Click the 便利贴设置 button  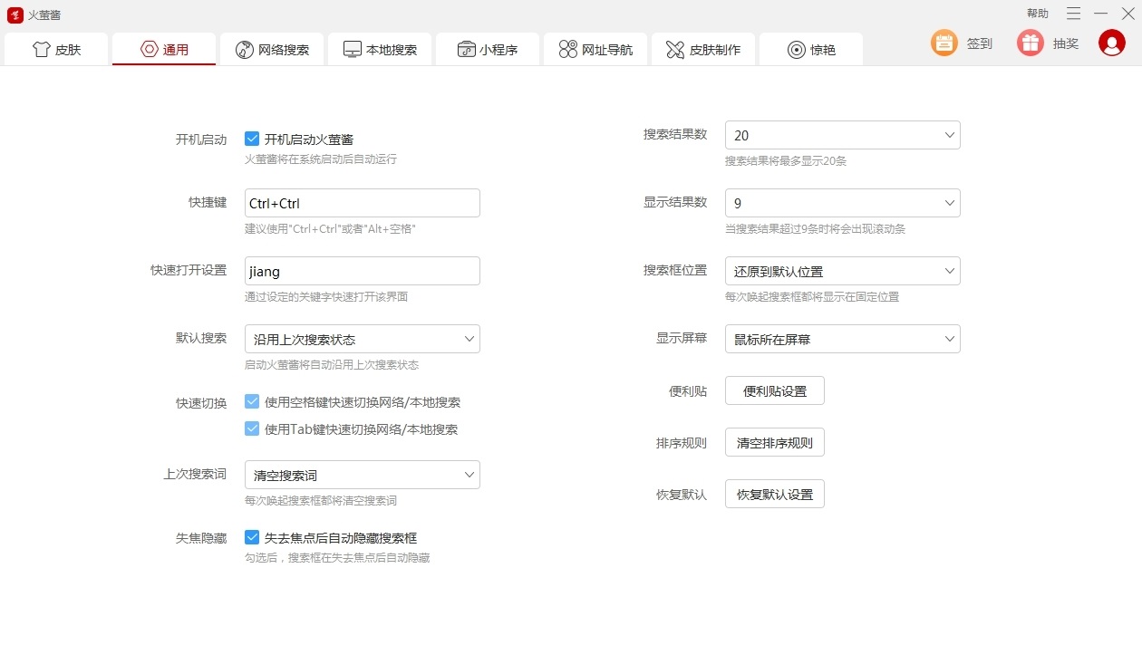pos(774,390)
